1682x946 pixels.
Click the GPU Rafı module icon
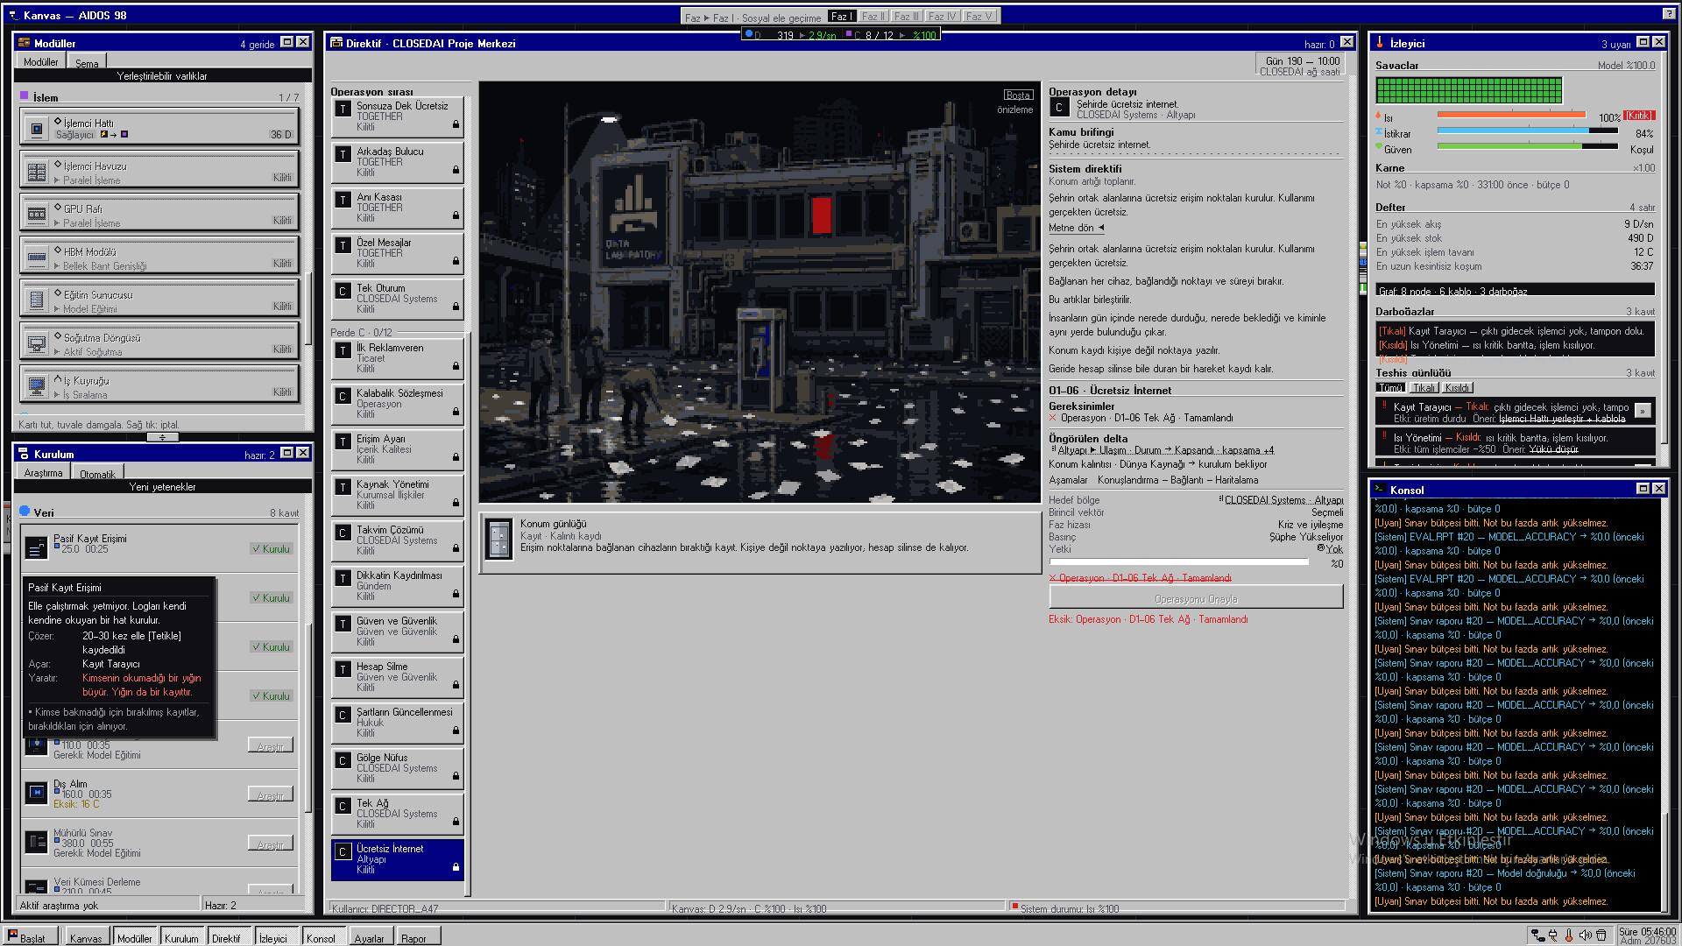click(37, 215)
